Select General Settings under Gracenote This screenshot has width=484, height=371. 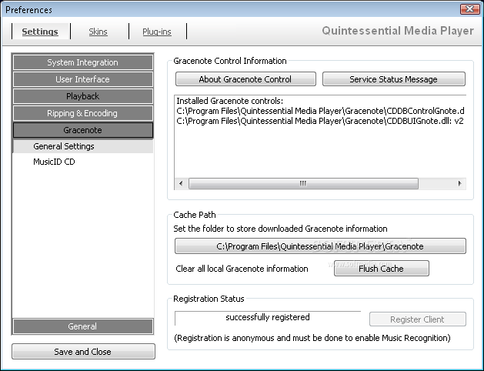(83, 146)
